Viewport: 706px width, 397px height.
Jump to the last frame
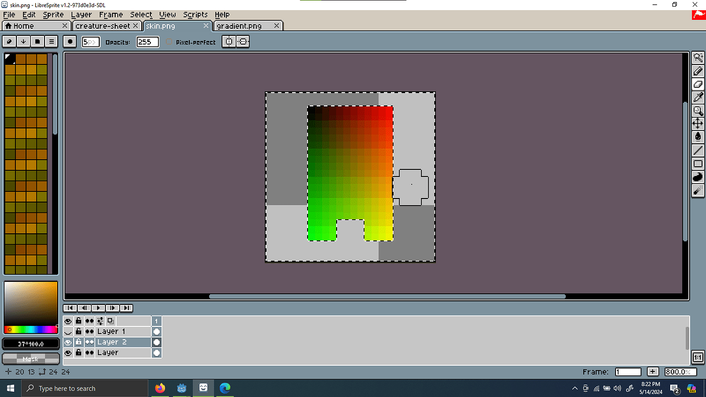point(126,308)
